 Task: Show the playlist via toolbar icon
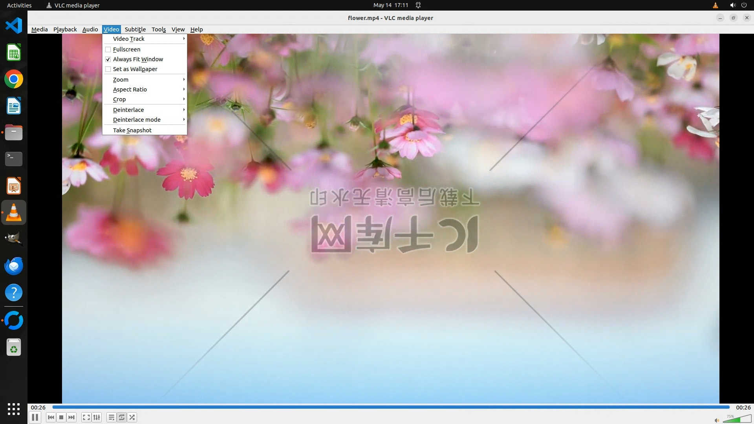coord(112,417)
